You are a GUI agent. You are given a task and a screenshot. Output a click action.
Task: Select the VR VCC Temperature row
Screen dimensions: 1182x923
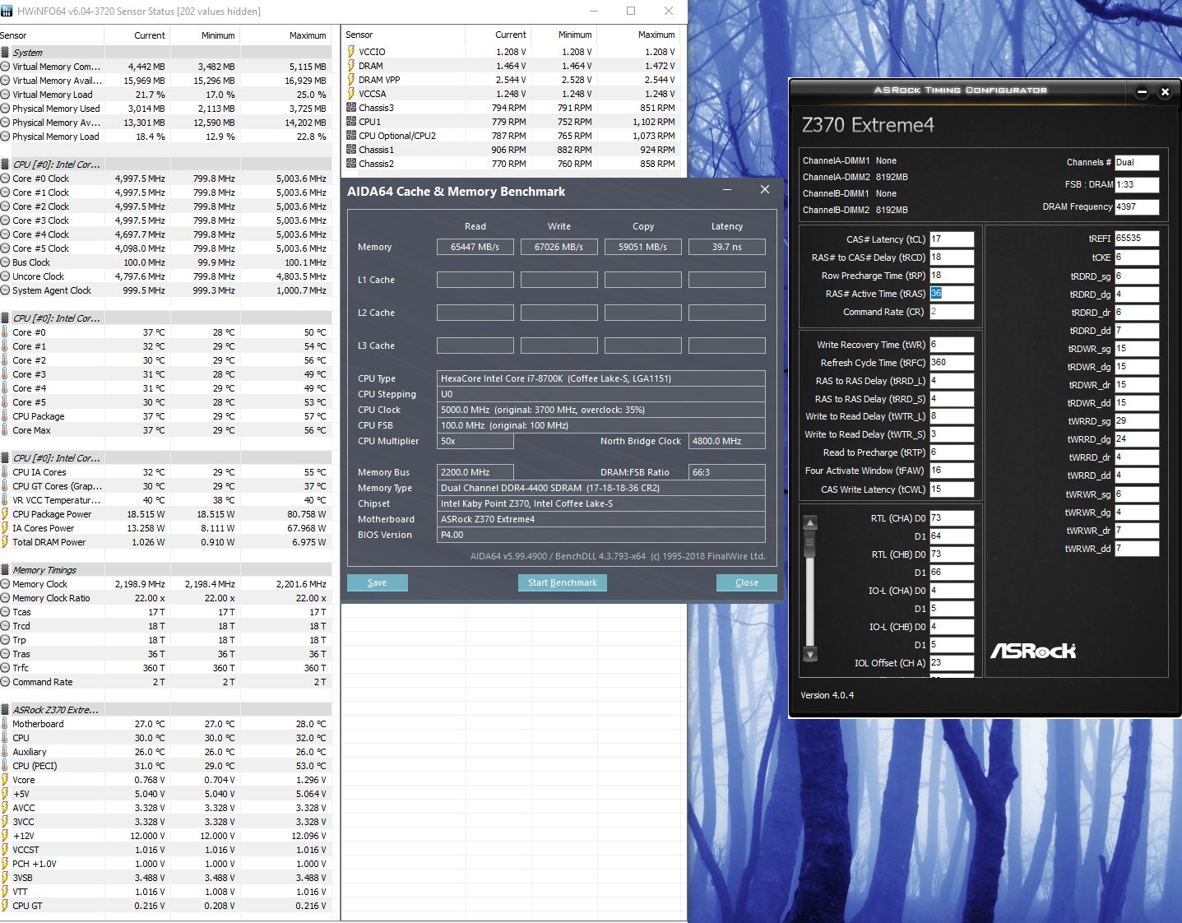click(x=165, y=500)
